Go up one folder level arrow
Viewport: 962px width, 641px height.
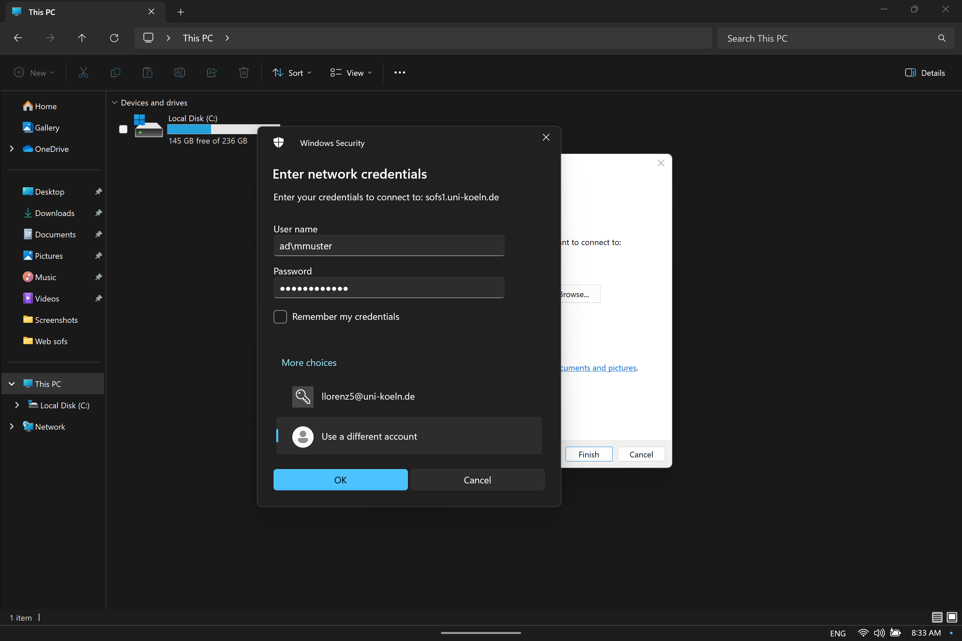[x=82, y=38]
